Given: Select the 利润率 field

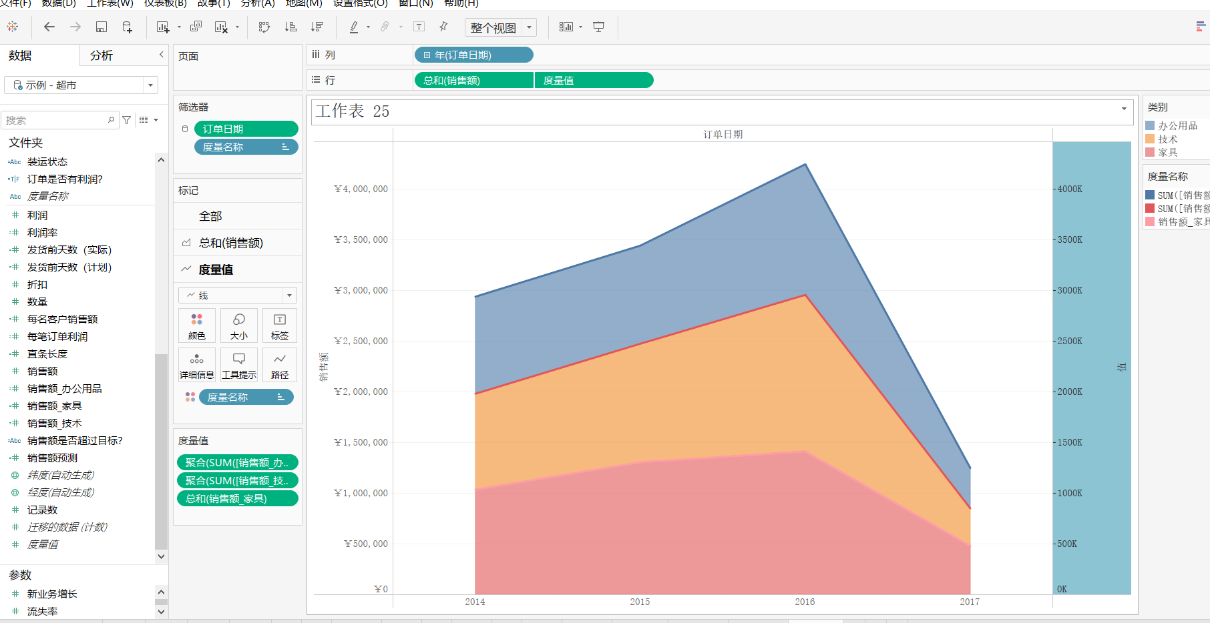Looking at the screenshot, I should click(43, 232).
